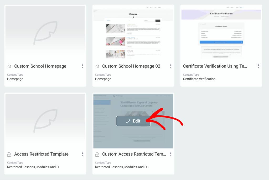
Task: Select the 'Custom School Homepage 02' title
Action: 131,66
